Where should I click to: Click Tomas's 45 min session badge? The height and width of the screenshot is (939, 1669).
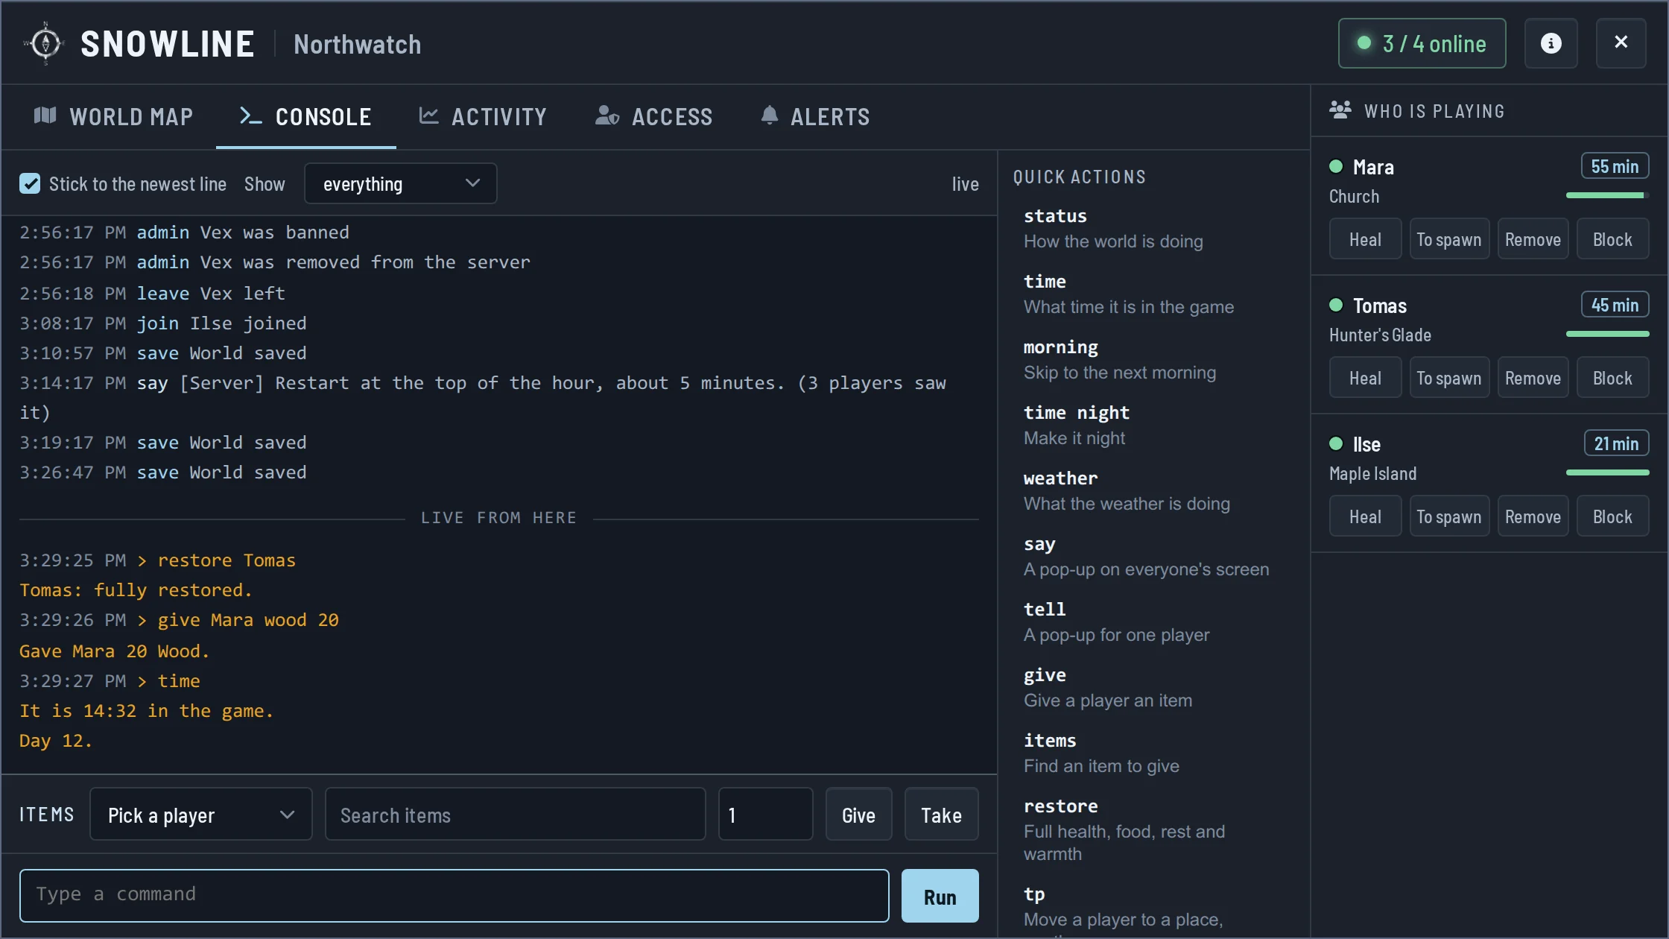pyautogui.click(x=1615, y=305)
